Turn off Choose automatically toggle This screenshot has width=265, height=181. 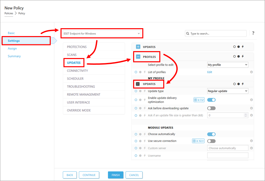click(211, 134)
